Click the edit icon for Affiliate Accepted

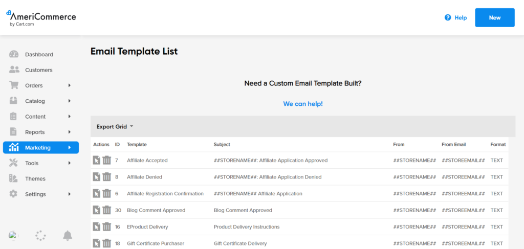click(x=96, y=160)
